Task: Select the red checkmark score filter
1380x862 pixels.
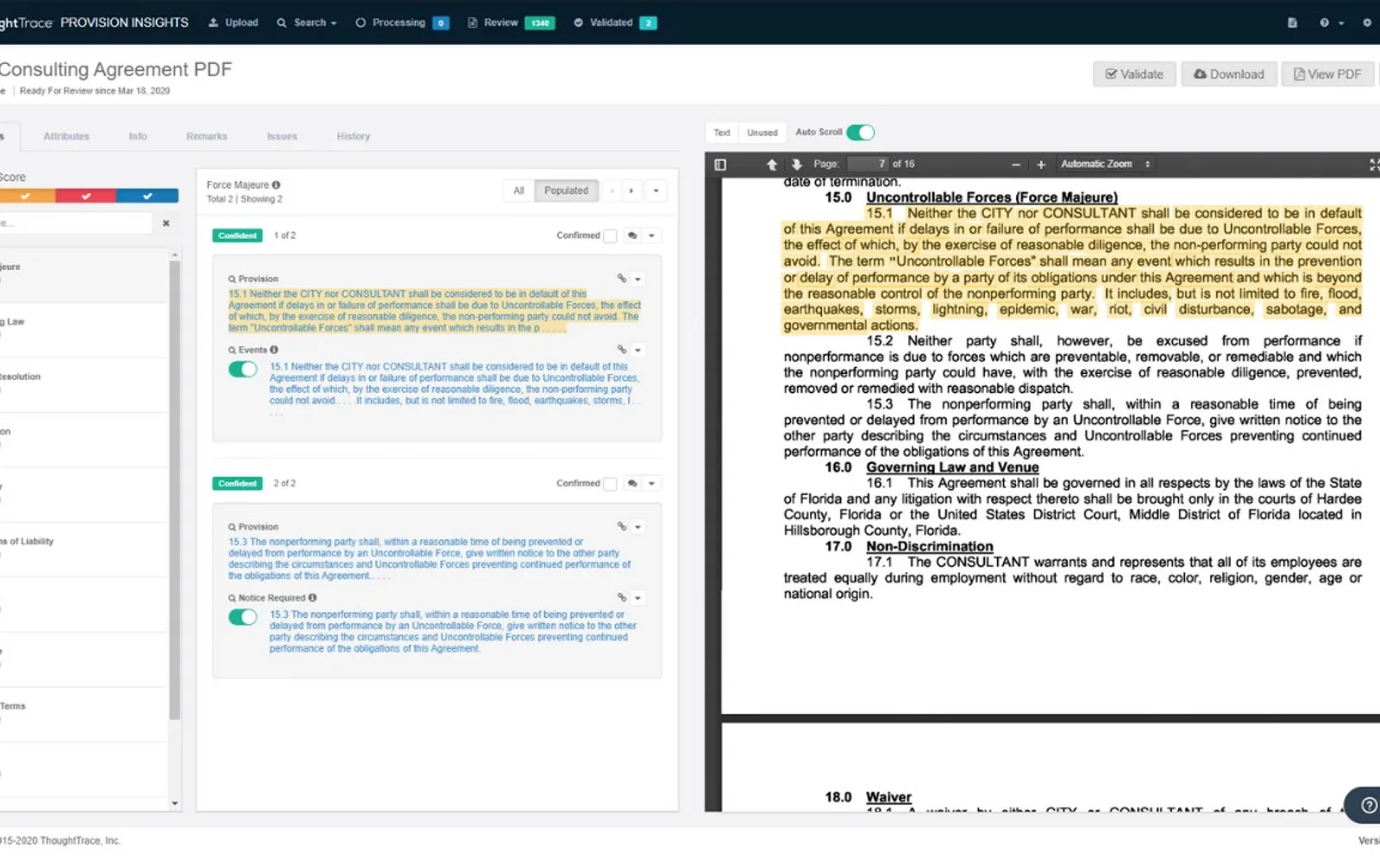Action: pos(86,196)
